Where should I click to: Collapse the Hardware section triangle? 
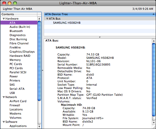click(4, 19)
